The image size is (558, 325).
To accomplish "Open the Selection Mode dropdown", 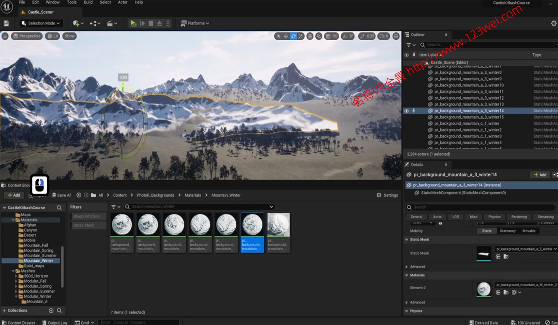I will pyautogui.click(x=41, y=23).
